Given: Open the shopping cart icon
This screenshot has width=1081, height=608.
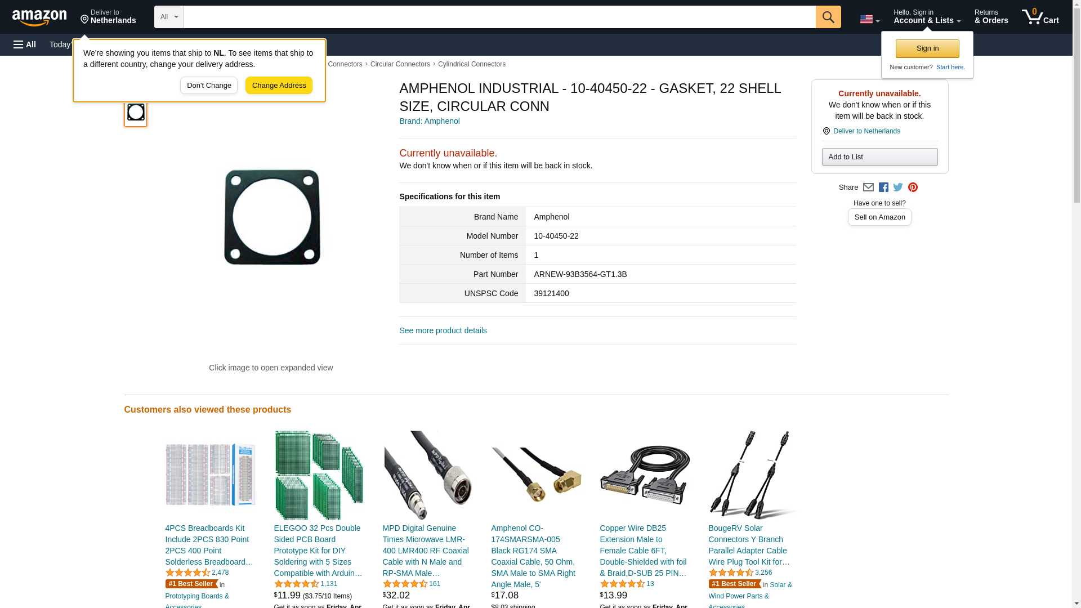Looking at the screenshot, I should tap(1040, 17).
